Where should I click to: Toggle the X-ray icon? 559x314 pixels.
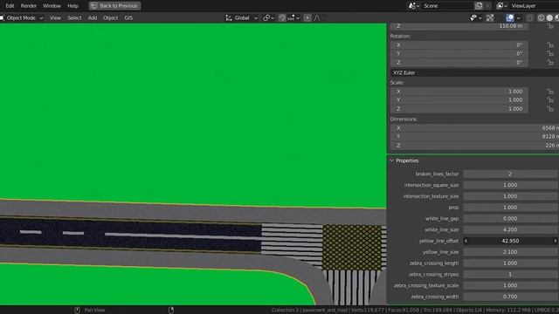(x=530, y=17)
